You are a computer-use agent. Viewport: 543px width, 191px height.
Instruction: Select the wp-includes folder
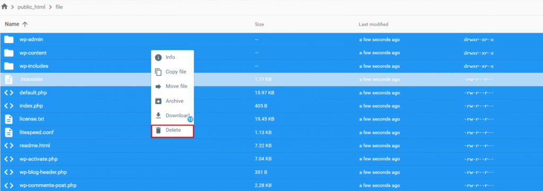[271, 66]
